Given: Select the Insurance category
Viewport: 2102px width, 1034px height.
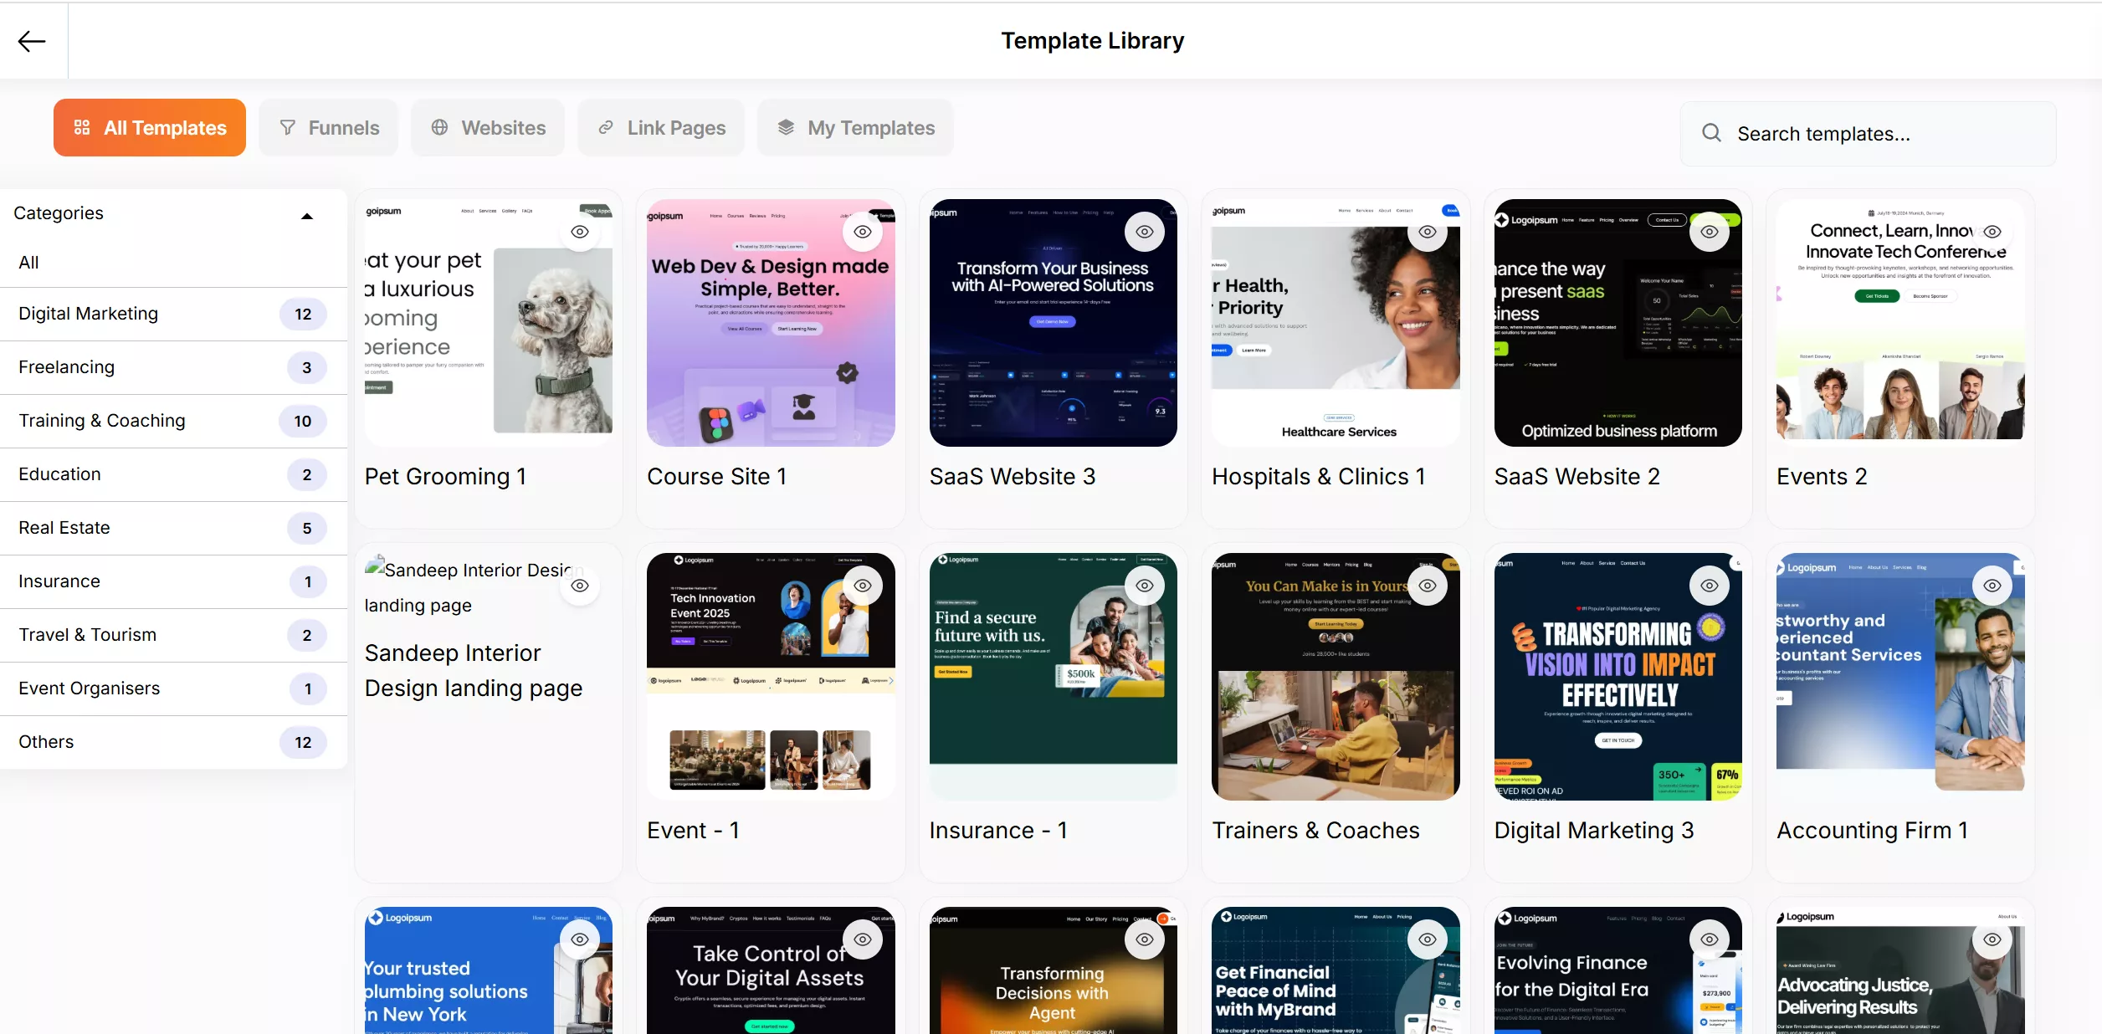Looking at the screenshot, I should [173, 581].
